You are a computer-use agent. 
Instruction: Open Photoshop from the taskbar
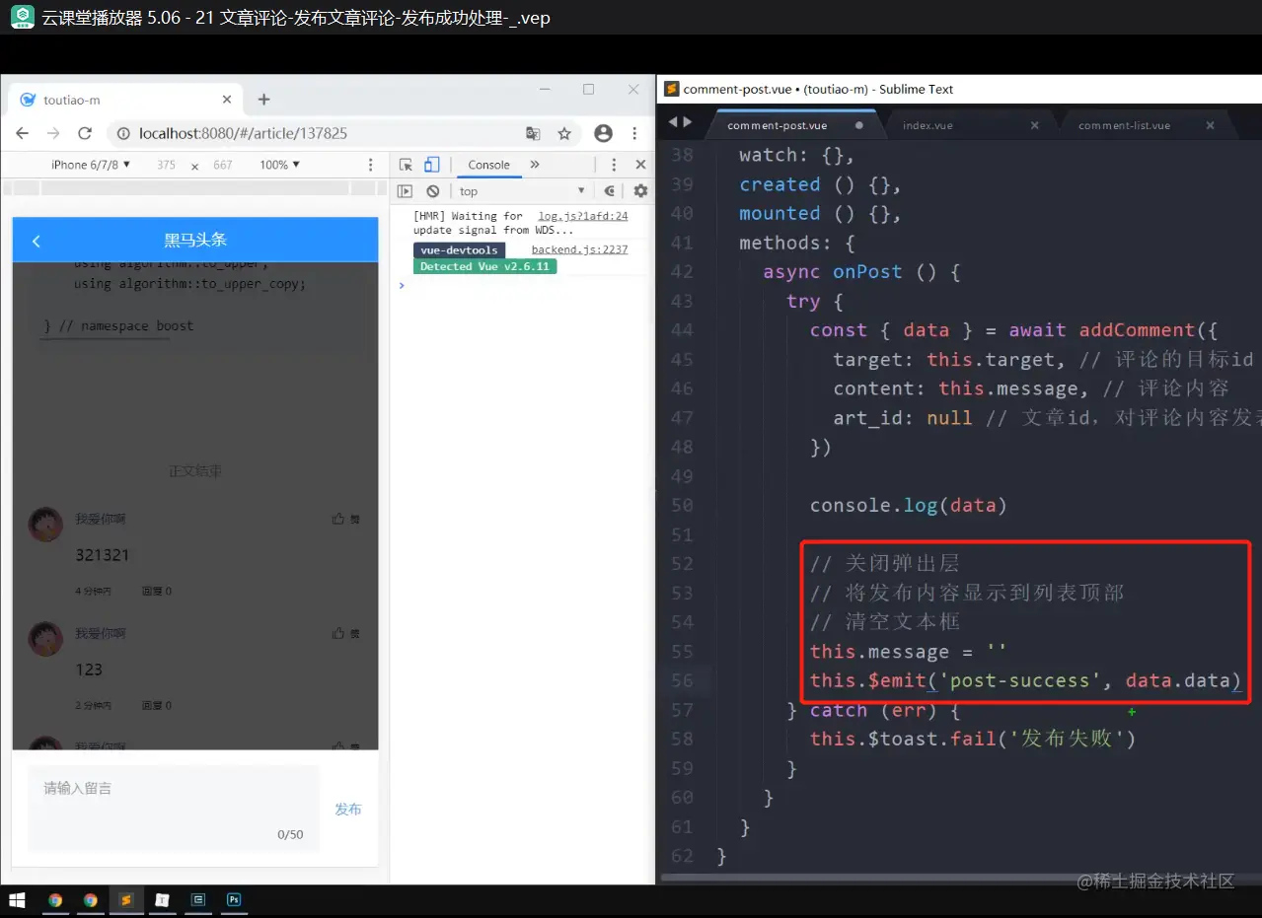[x=234, y=900]
